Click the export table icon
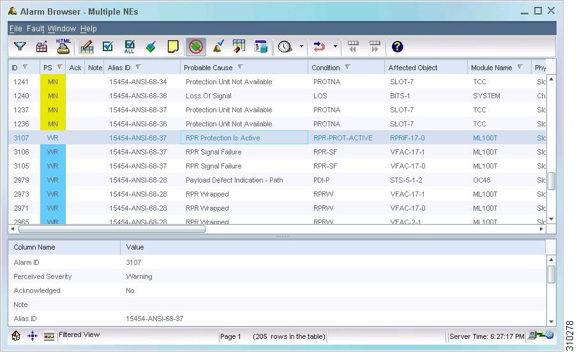This screenshot has width=577, height=353. click(41, 47)
